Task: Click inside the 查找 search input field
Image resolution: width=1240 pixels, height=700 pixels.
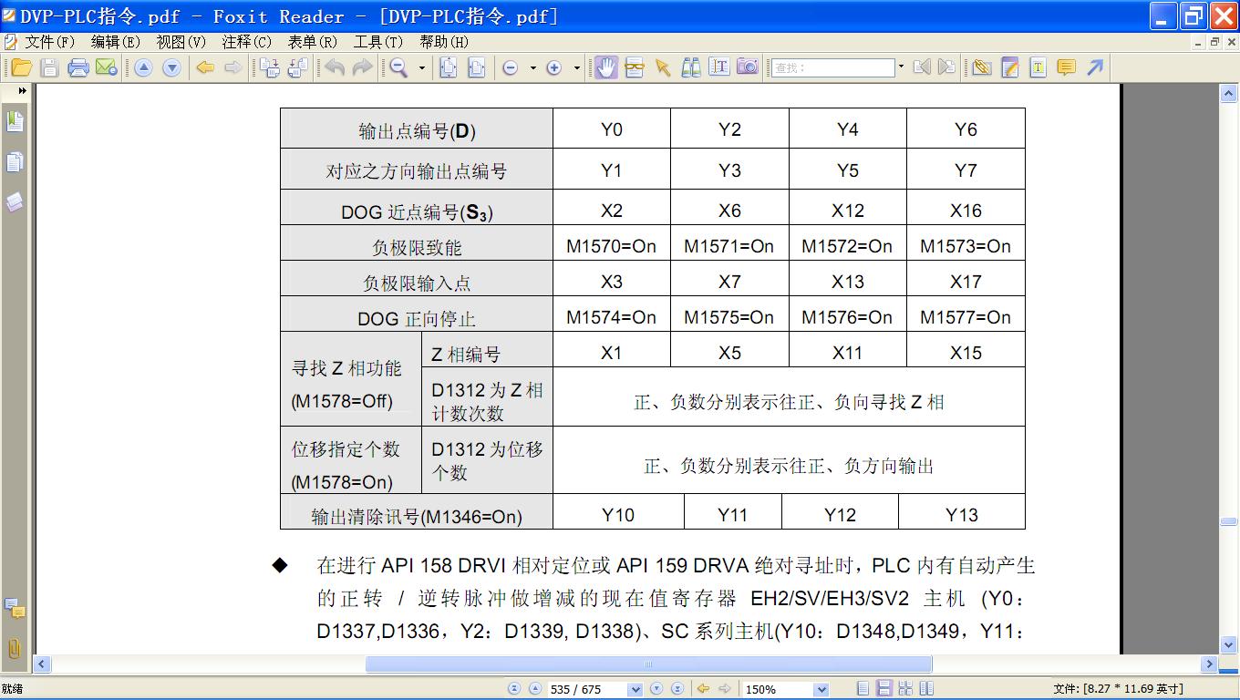Action: click(x=833, y=67)
